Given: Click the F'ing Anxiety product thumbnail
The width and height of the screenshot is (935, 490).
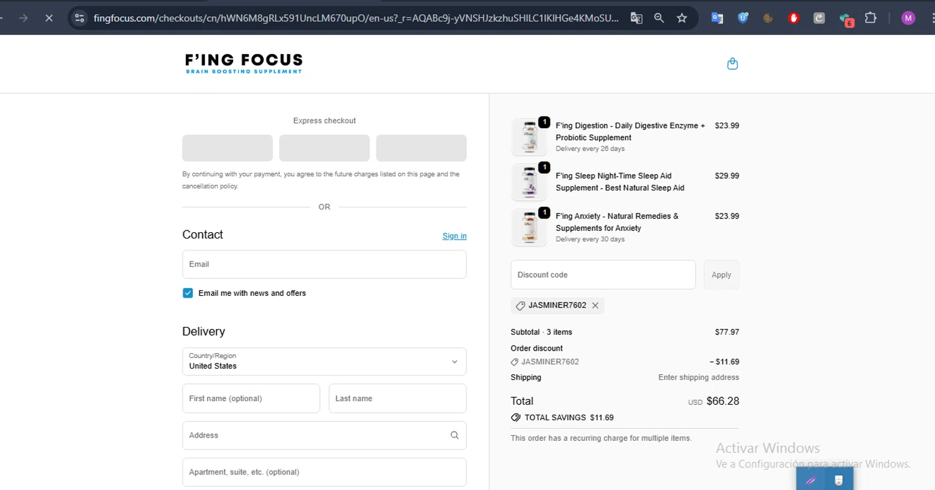Looking at the screenshot, I should [x=529, y=227].
